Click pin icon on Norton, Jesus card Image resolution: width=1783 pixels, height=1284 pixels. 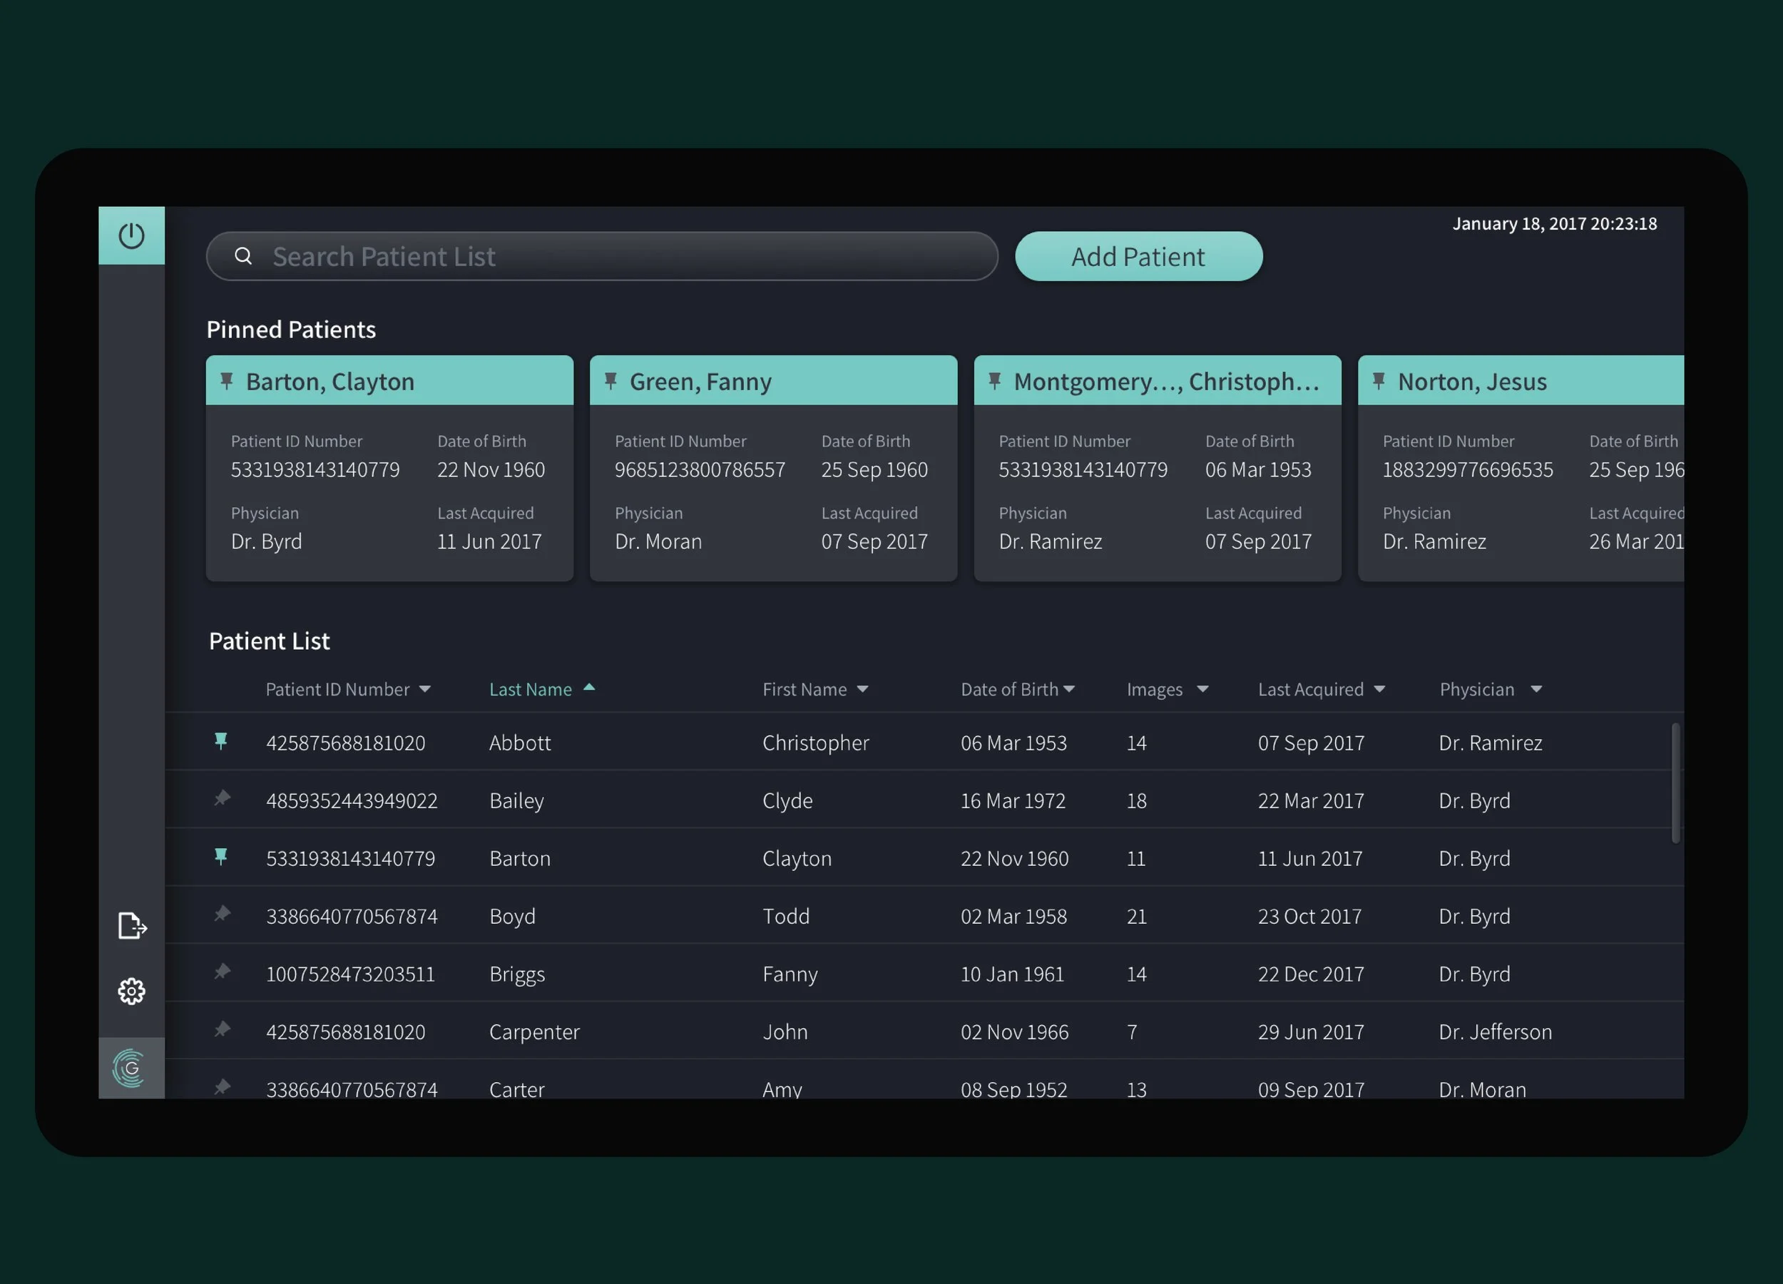click(x=1378, y=382)
